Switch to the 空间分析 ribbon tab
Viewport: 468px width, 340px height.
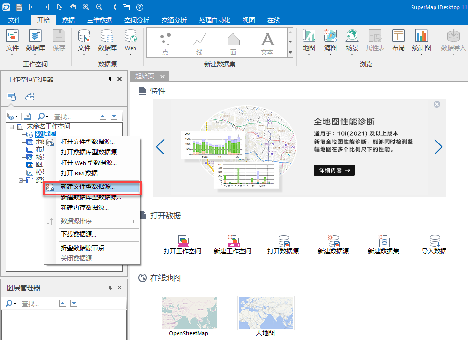137,20
